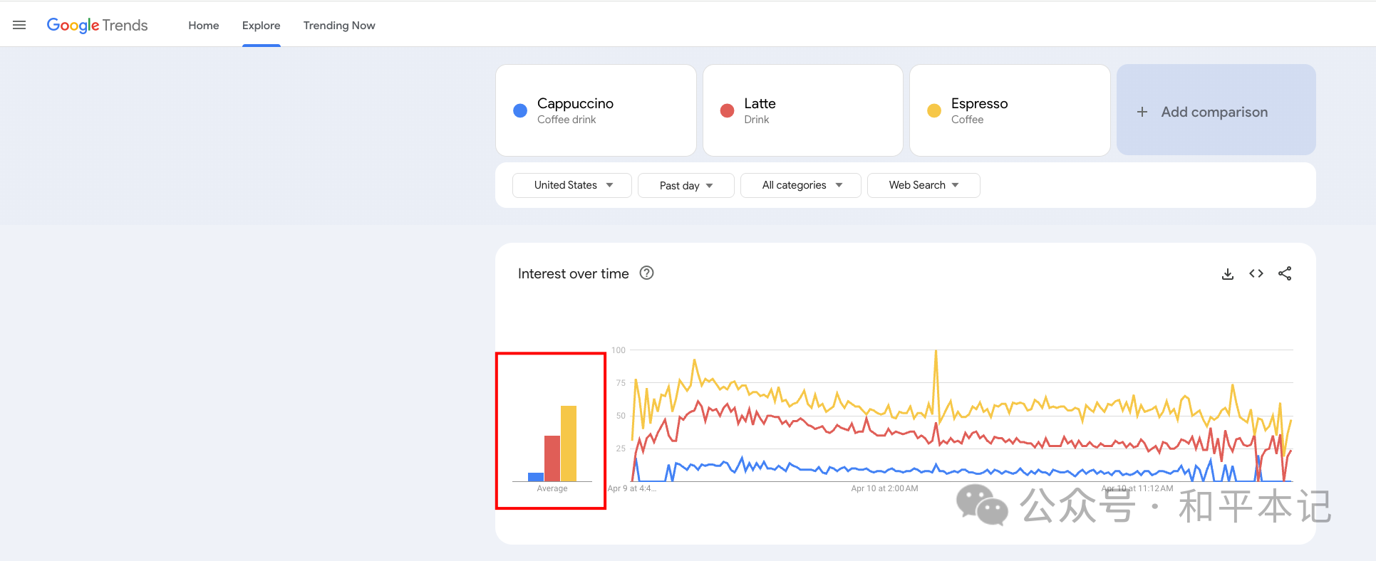The width and height of the screenshot is (1376, 561).
Task: Click the 100 y-axis label
Action: click(619, 350)
